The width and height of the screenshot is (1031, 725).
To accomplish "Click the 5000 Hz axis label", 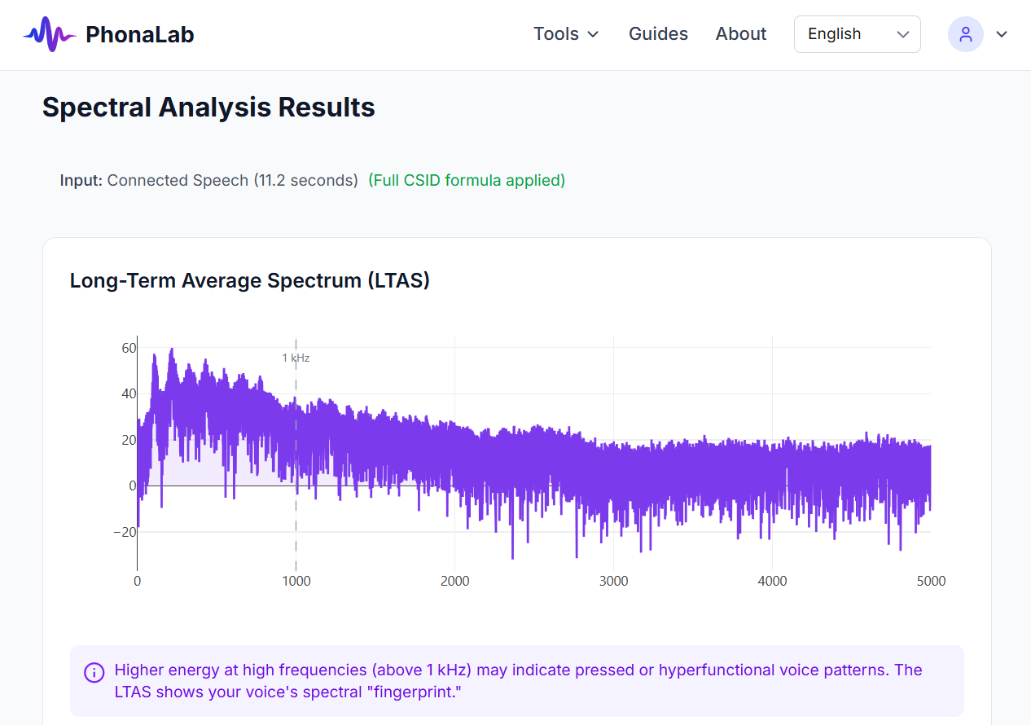I will point(932,581).
